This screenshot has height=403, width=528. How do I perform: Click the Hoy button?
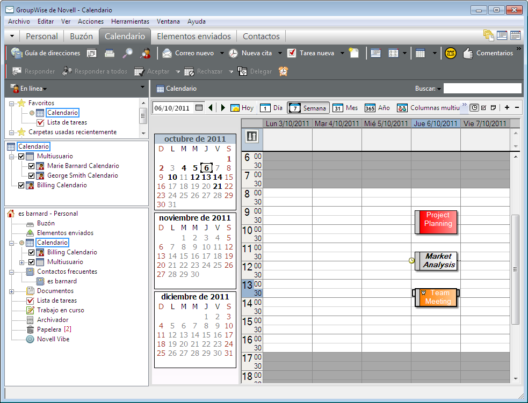(x=242, y=108)
